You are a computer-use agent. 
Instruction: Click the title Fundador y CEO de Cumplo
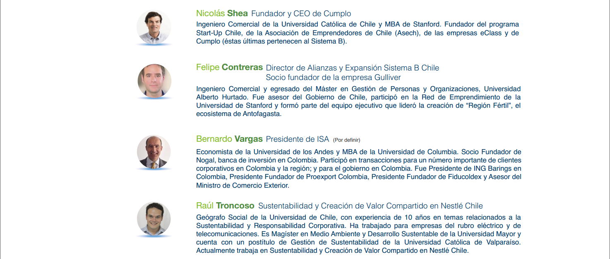301,14
